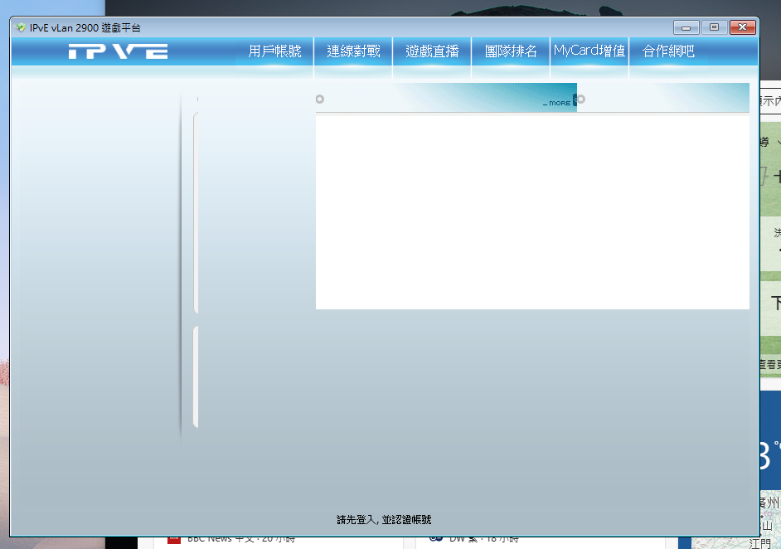Click the empty white content panel

pyautogui.click(x=532, y=213)
